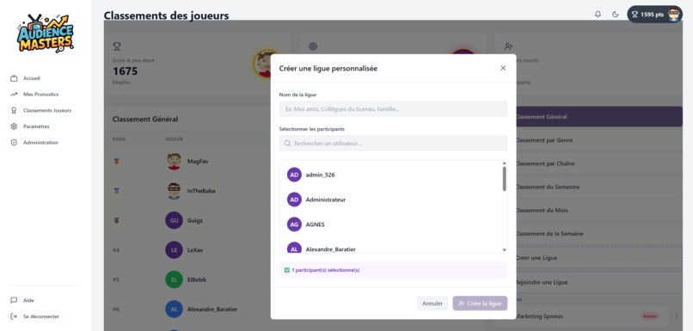Click InTheBaba player avatar
Viewport: 693px width, 331px height.
pos(175,191)
